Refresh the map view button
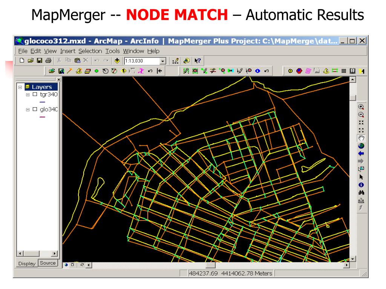Screen dimensions: 386x289 [x=82, y=265]
